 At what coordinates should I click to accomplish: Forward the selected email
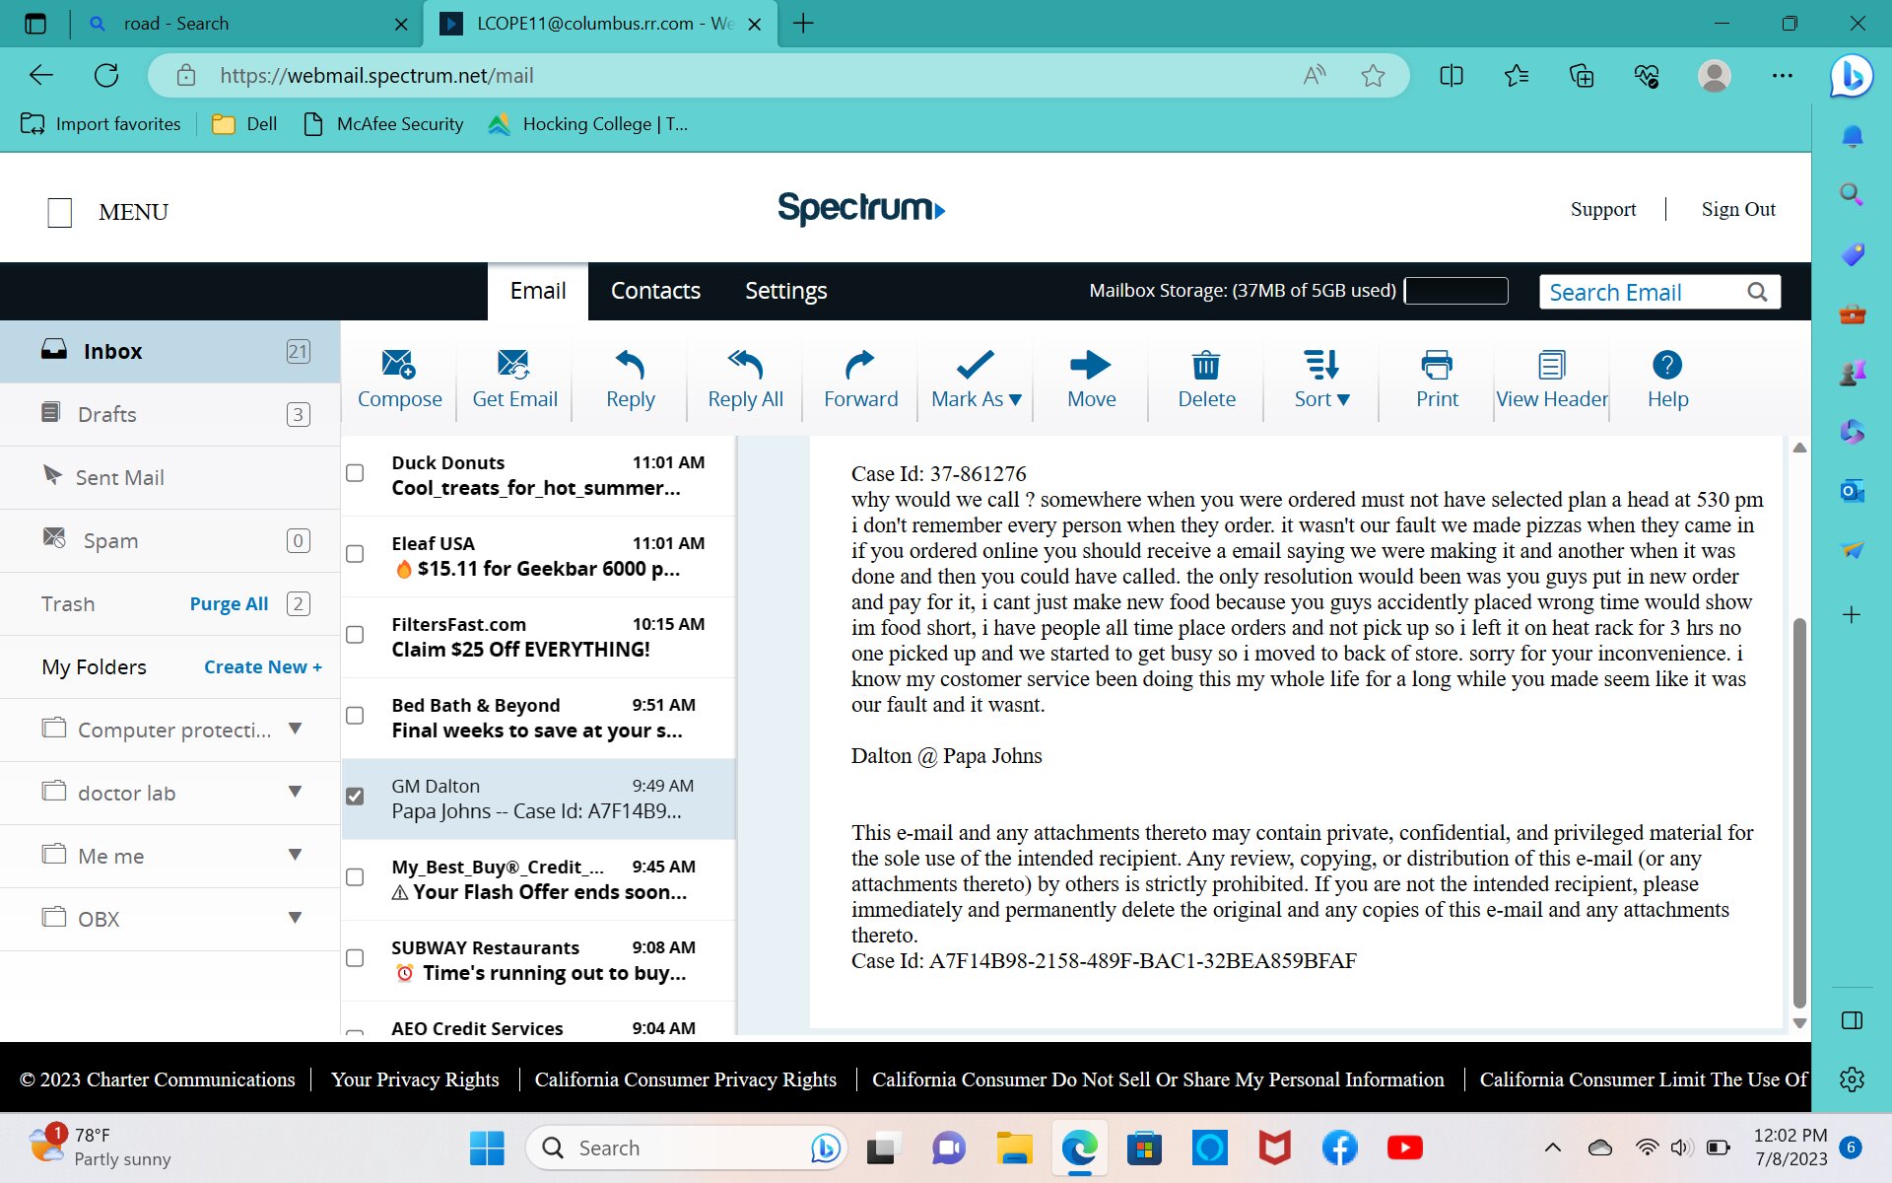(860, 366)
